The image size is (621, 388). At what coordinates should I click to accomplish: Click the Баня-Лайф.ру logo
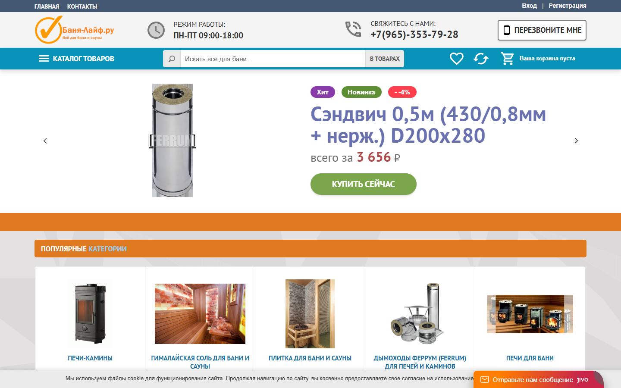coord(74,30)
